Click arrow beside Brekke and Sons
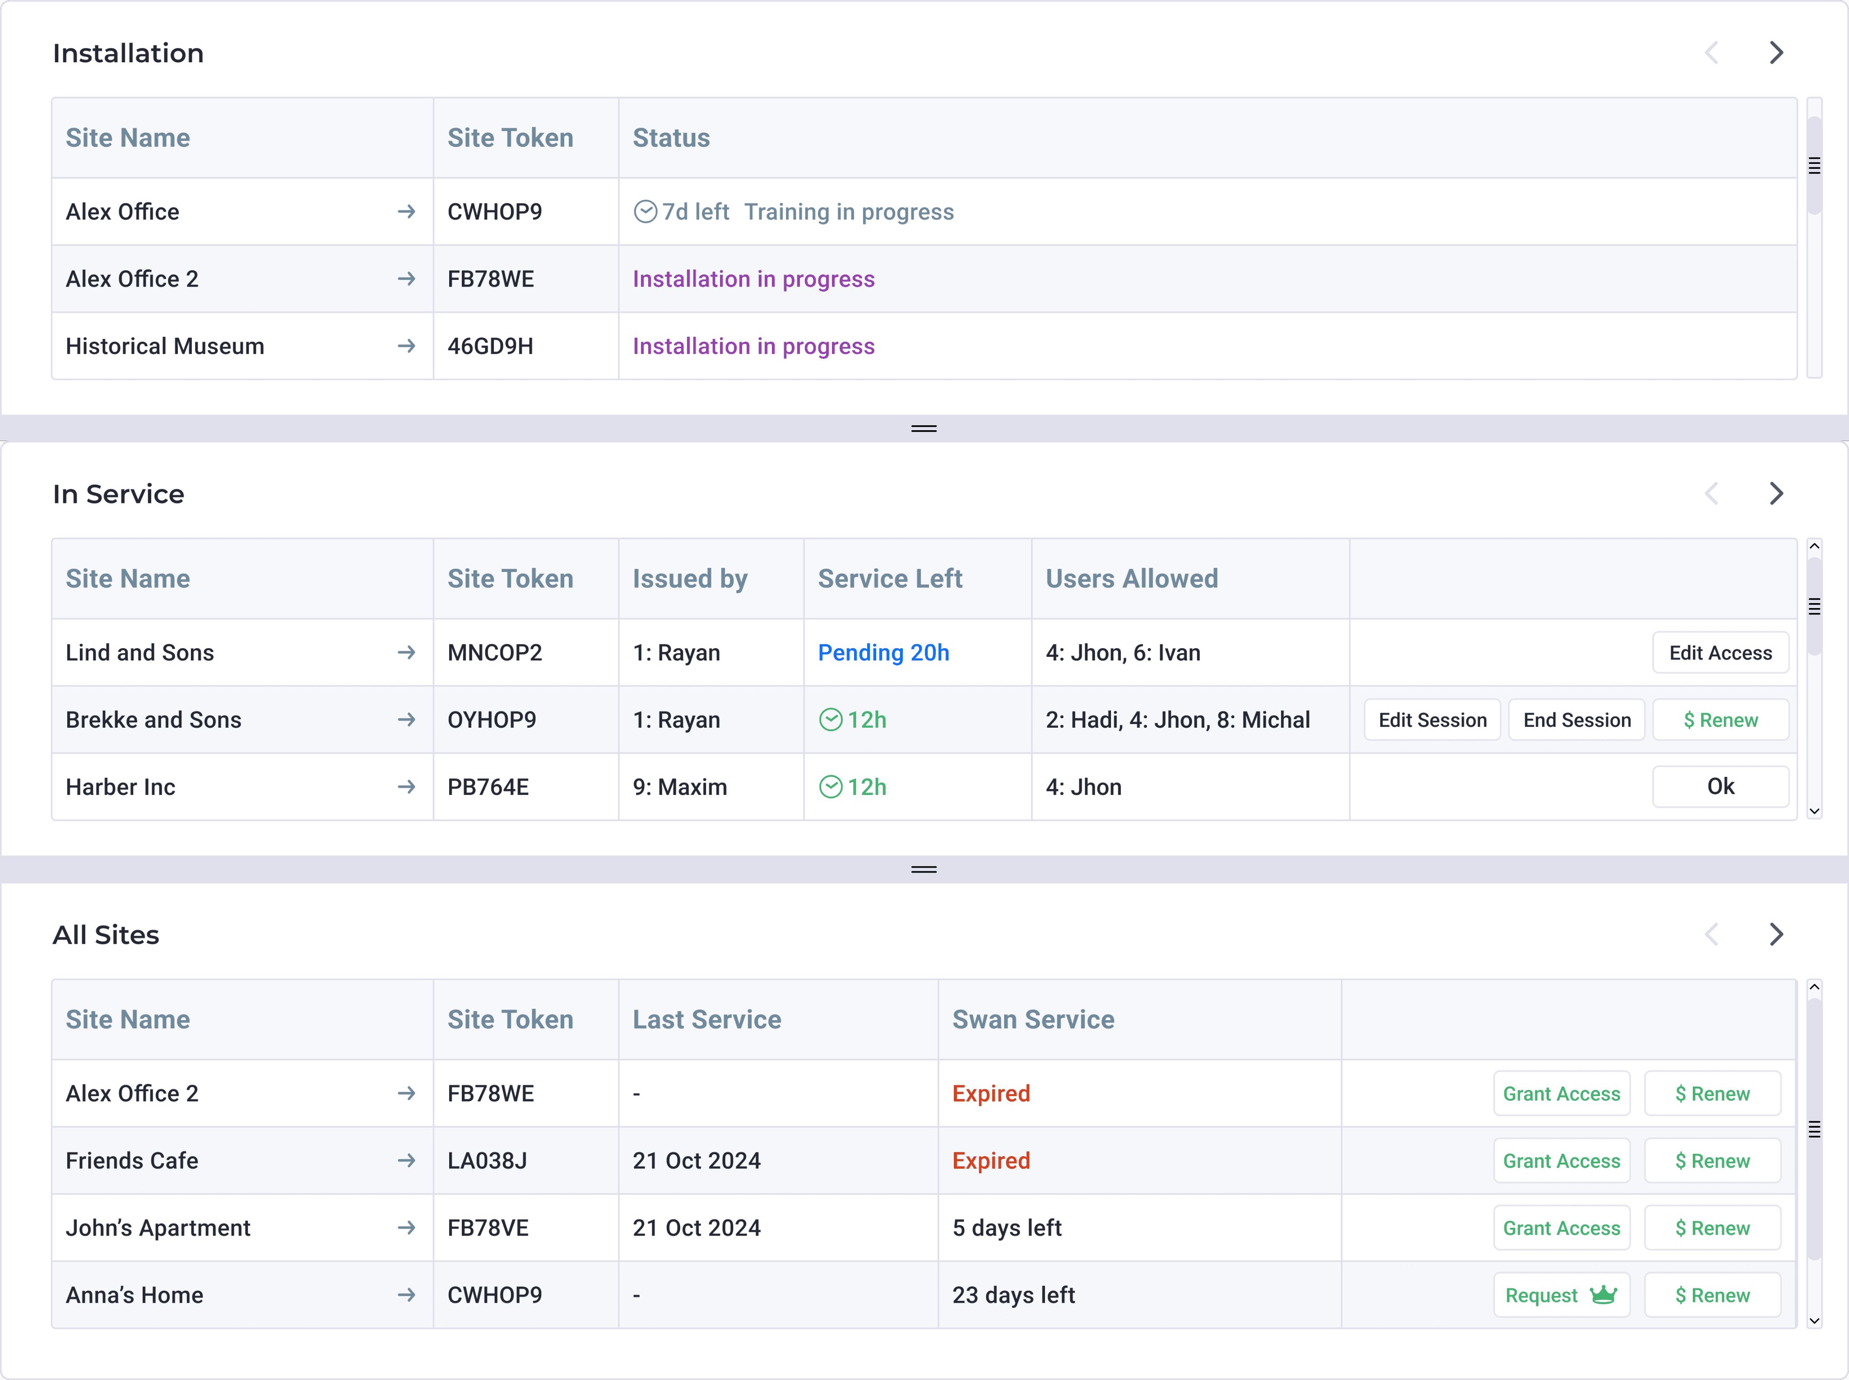 406,719
